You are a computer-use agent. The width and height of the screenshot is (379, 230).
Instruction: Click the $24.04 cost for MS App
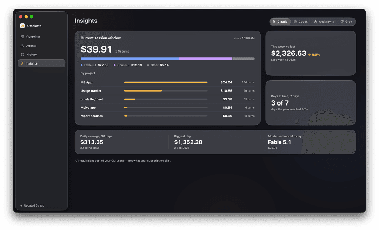pyautogui.click(x=226, y=82)
